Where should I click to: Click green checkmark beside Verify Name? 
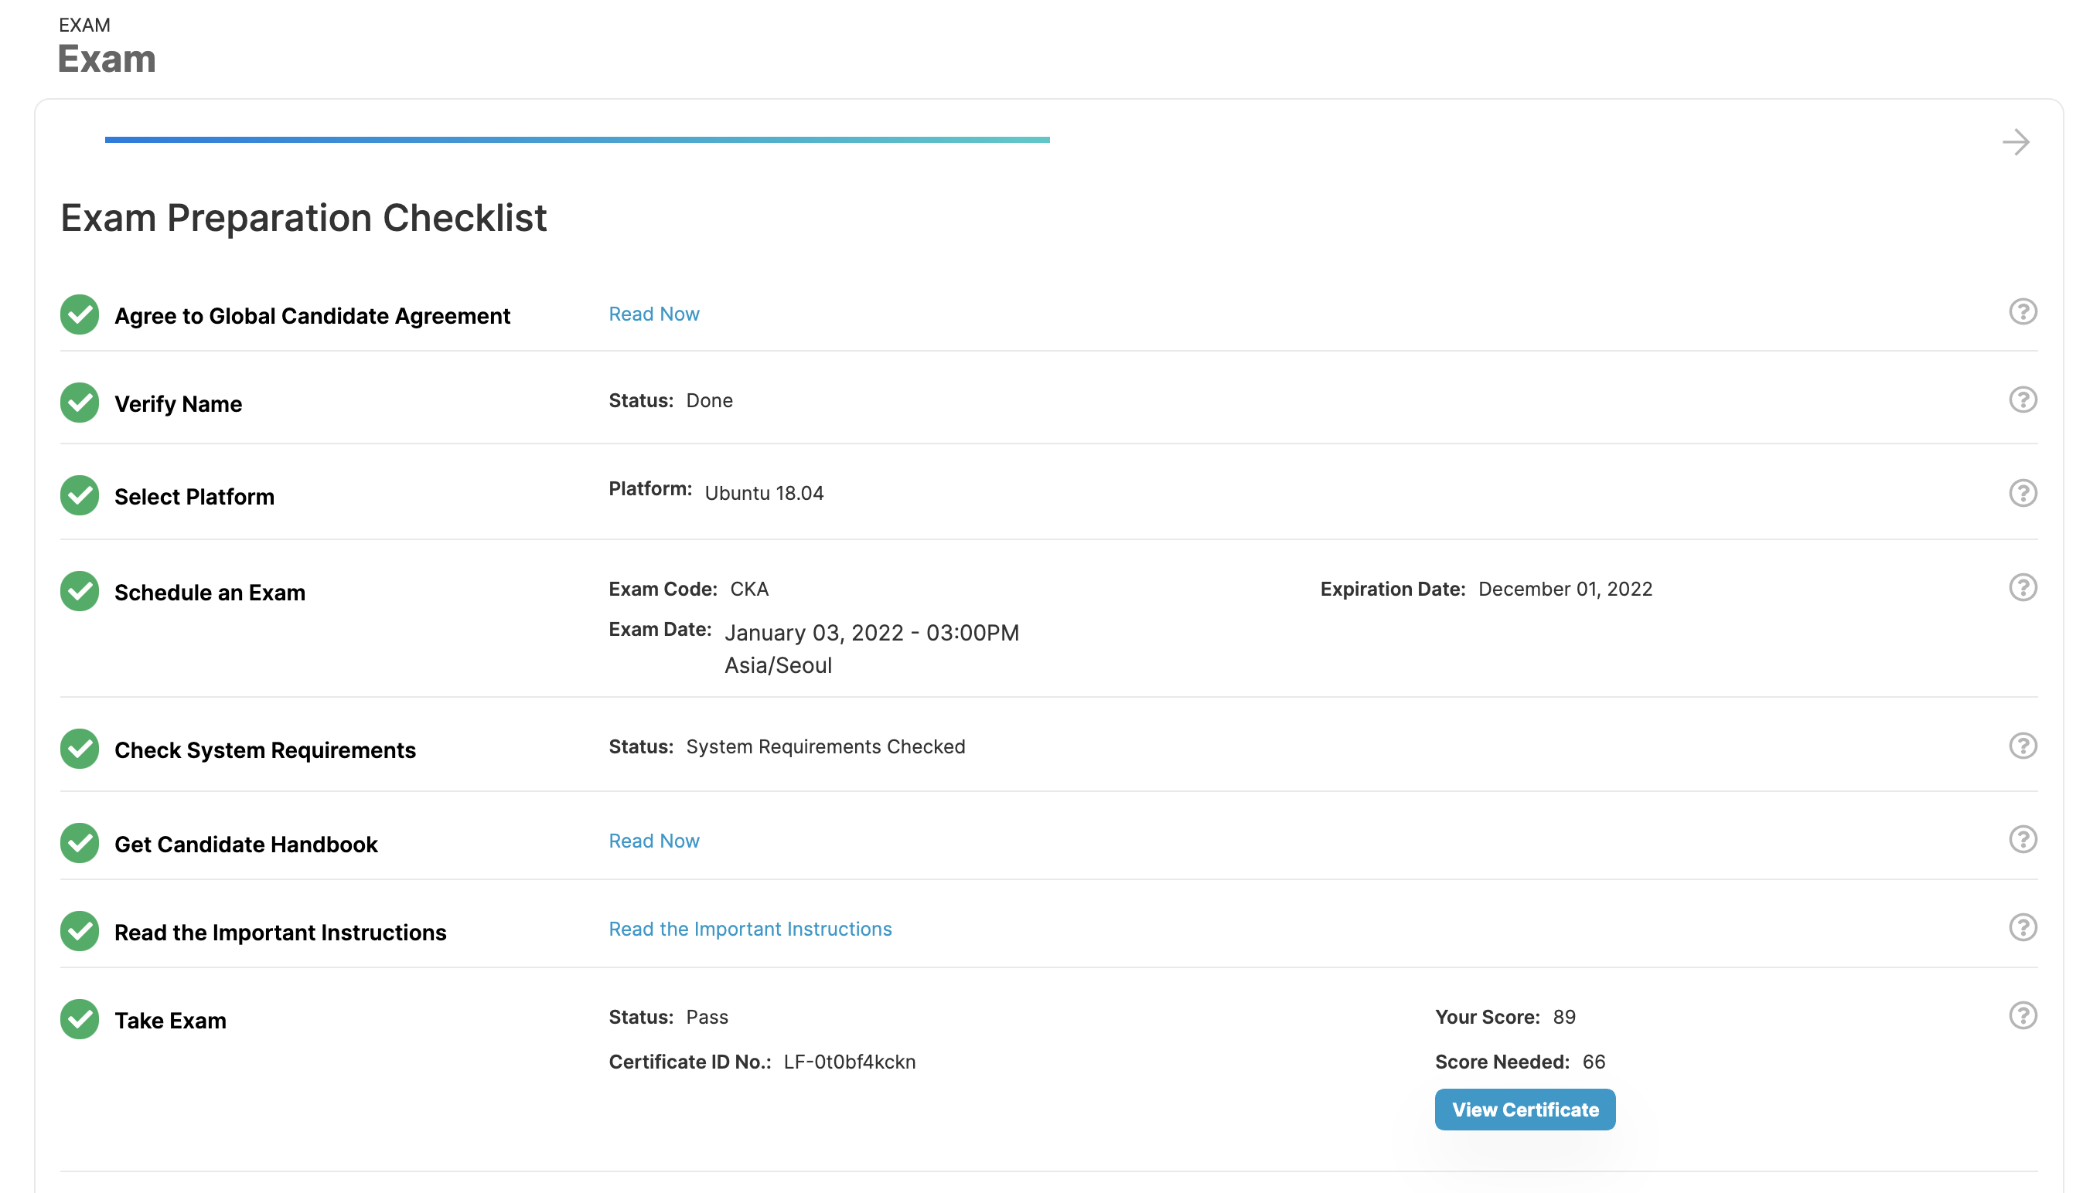coord(80,403)
